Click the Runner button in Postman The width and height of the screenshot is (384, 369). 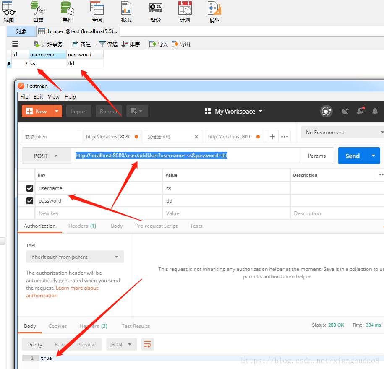[109, 112]
